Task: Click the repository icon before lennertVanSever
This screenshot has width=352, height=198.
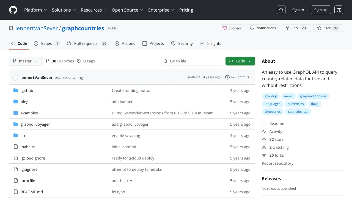Action: 11,28
